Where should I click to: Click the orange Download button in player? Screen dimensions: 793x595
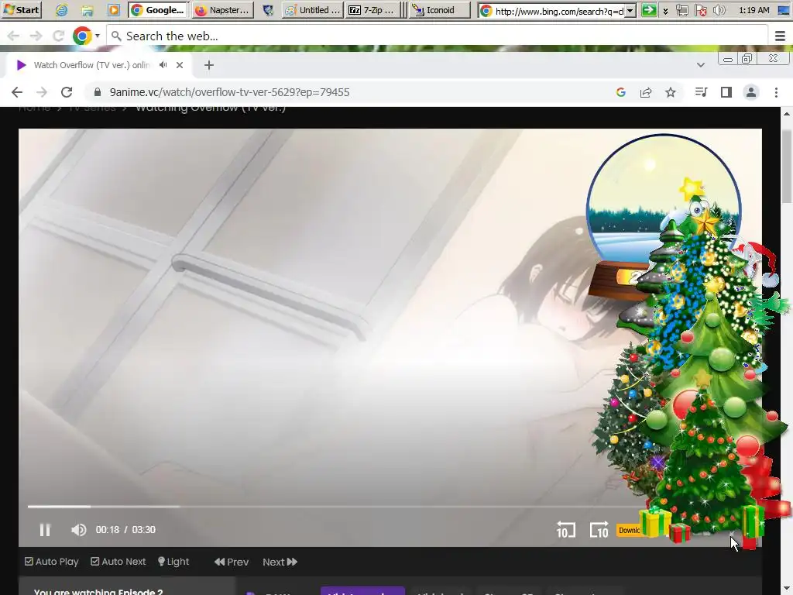click(629, 530)
